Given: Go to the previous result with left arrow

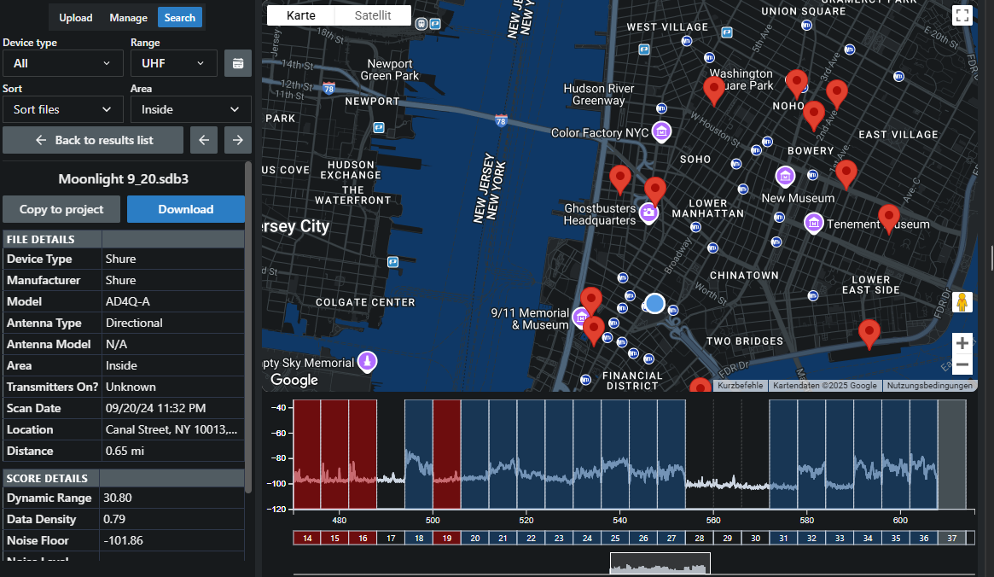Looking at the screenshot, I should (x=203, y=140).
